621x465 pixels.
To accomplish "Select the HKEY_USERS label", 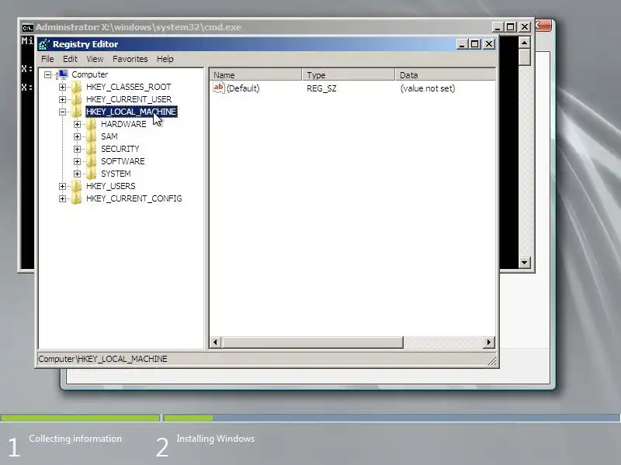I will [x=110, y=186].
